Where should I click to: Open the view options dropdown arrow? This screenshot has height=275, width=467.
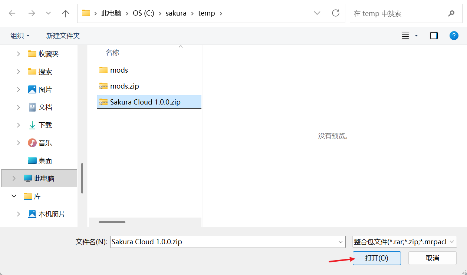pos(416,36)
